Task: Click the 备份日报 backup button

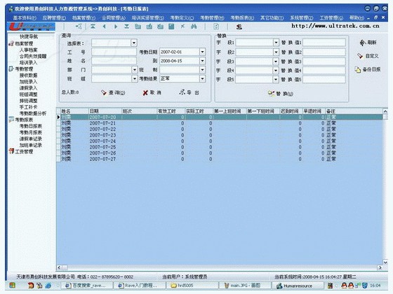Action: pyautogui.click(x=368, y=69)
